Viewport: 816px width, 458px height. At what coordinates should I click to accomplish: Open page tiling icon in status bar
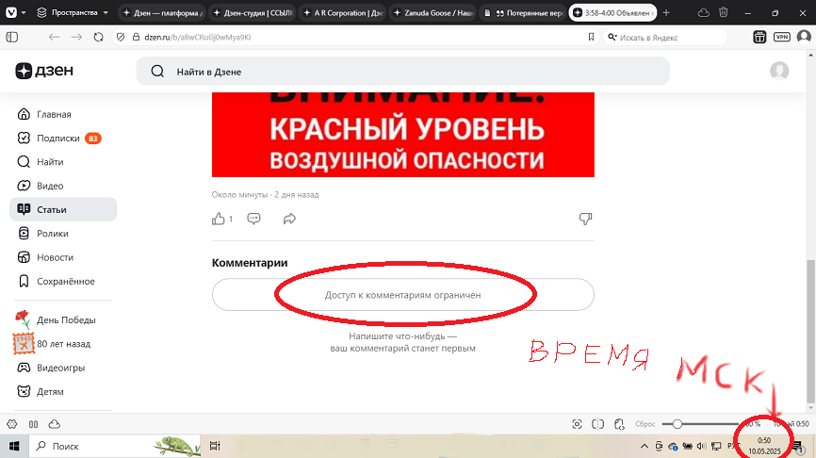[598, 424]
